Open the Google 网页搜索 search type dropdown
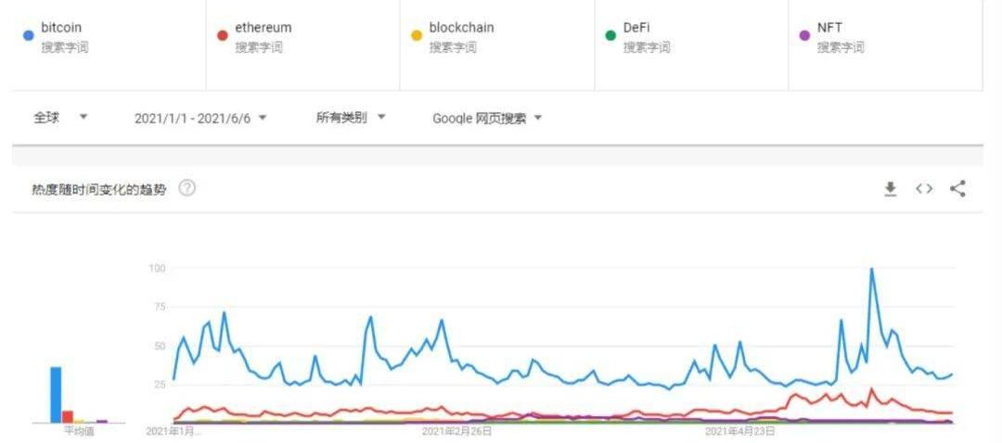 pos(487,118)
